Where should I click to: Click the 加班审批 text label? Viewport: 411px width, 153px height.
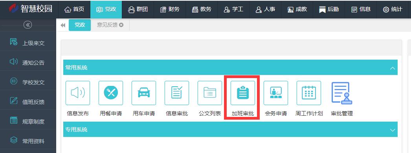[x=243, y=113]
